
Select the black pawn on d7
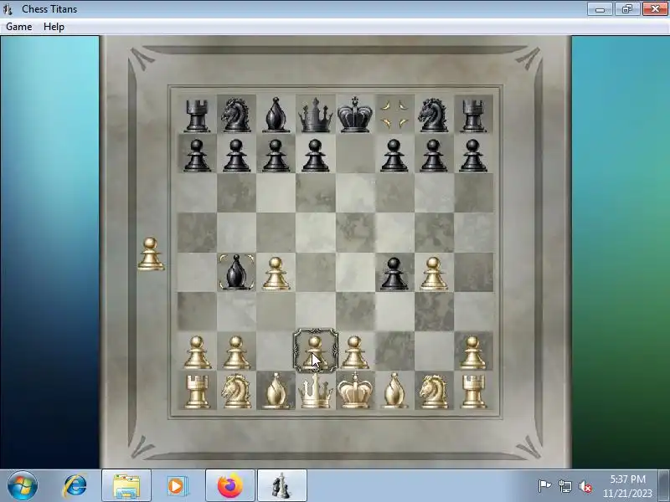(316, 156)
